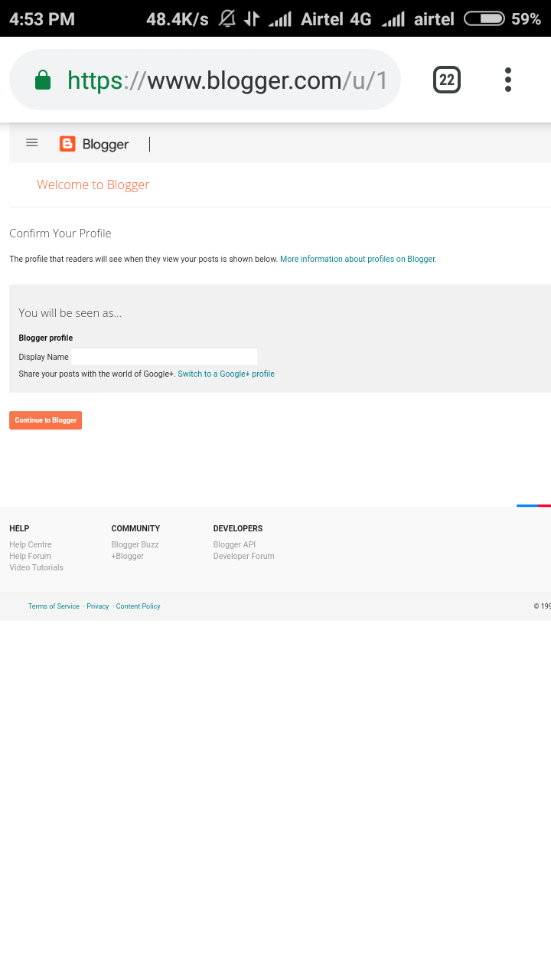Viewport: 551px width, 980px height.
Task: Open the Chrome three-dot overflow menu
Action: tap(508, 80)
